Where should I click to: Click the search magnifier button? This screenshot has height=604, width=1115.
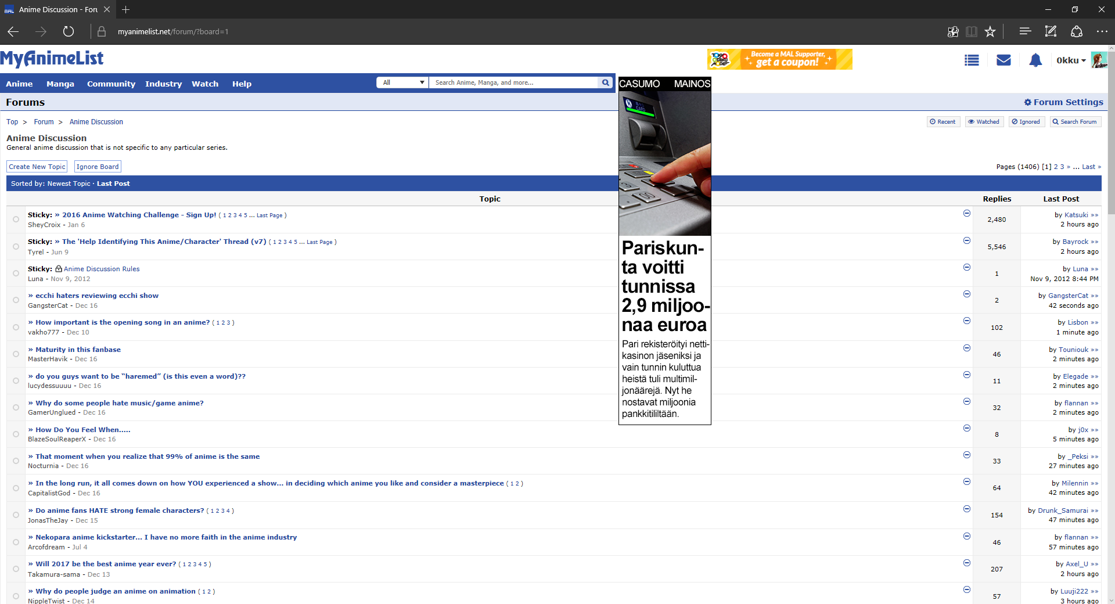tap(606, 82)
